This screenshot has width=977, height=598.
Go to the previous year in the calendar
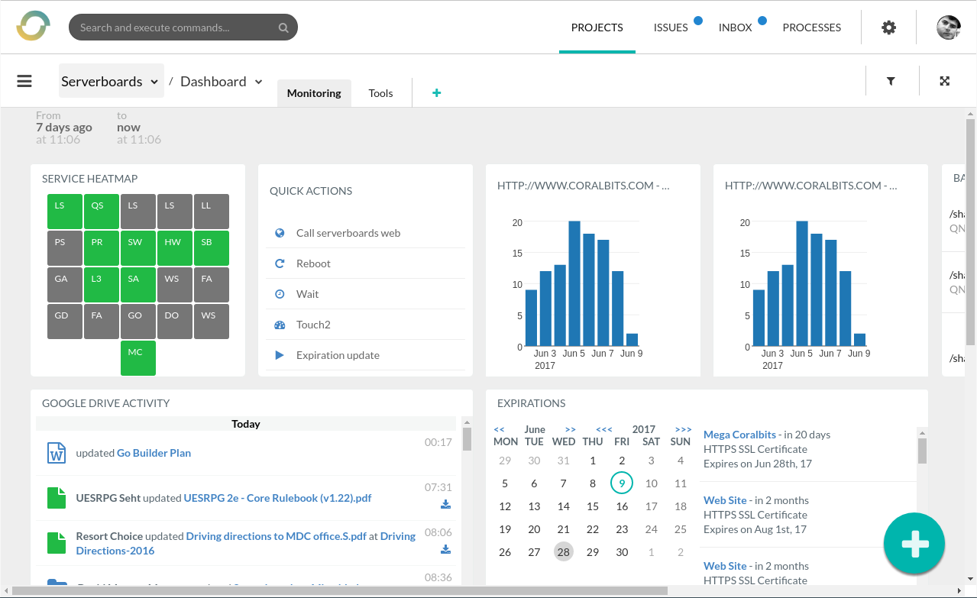(604, 429)
